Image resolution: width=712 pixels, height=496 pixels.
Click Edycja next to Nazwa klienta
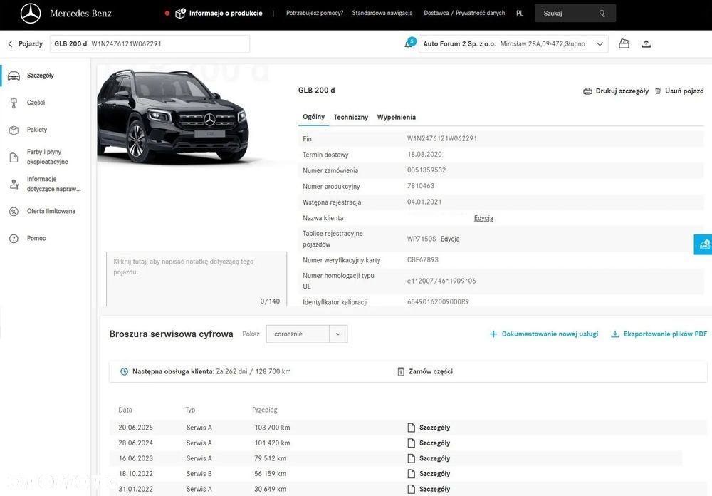click(483, 218)
